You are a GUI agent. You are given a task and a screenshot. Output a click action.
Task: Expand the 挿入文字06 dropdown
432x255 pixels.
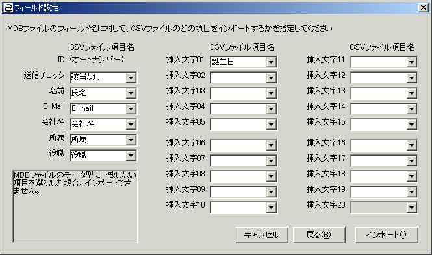coord(271,145)
